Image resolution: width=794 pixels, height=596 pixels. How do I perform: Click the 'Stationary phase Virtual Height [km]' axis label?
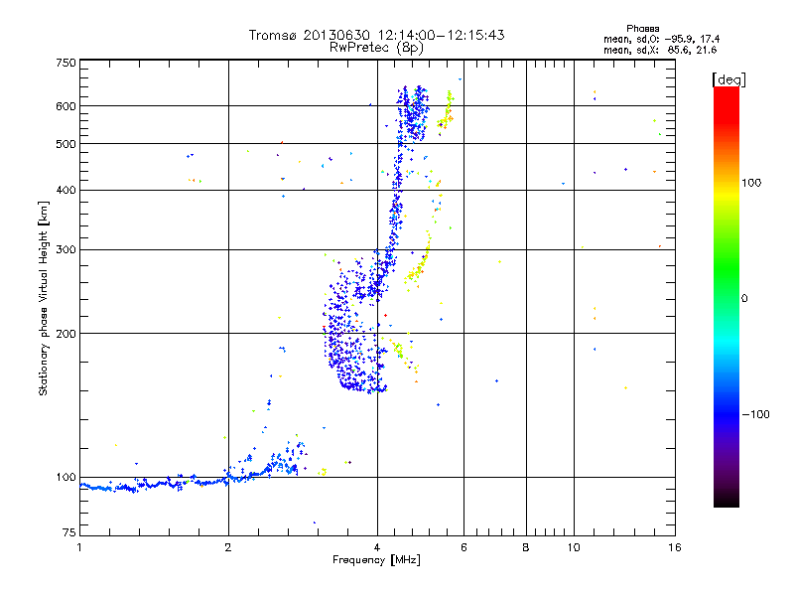[44, 298]
